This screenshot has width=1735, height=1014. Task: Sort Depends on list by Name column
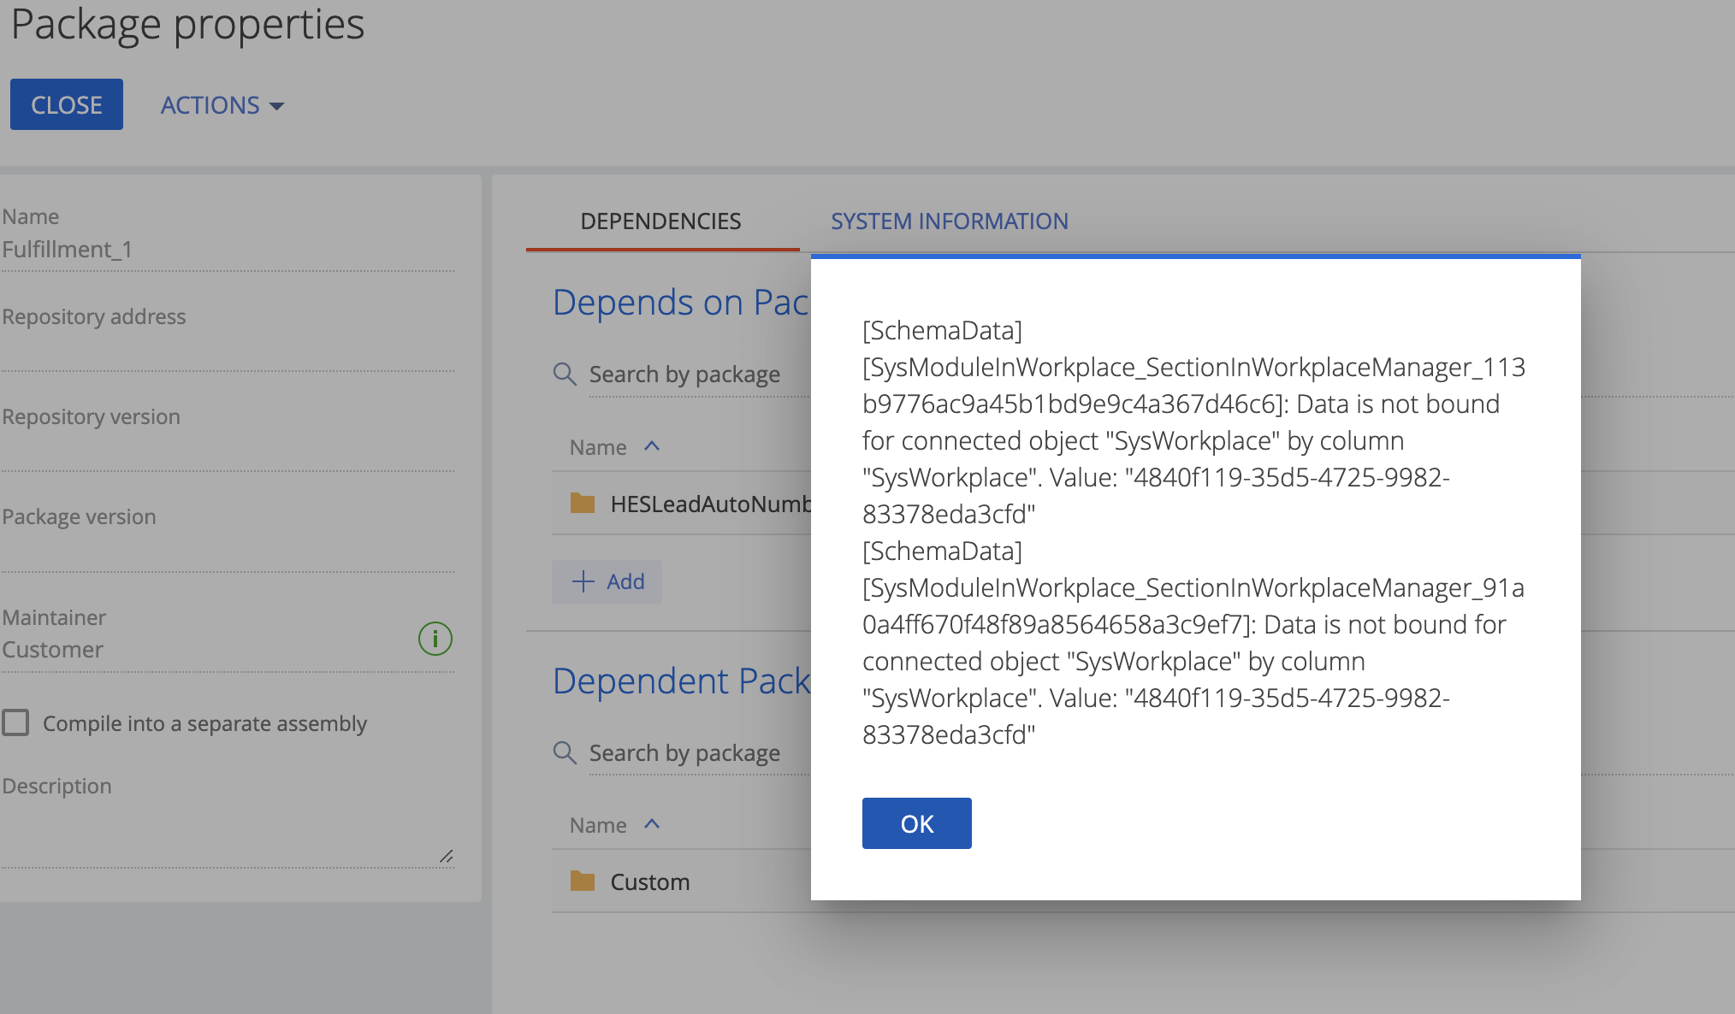click(614, 447)
